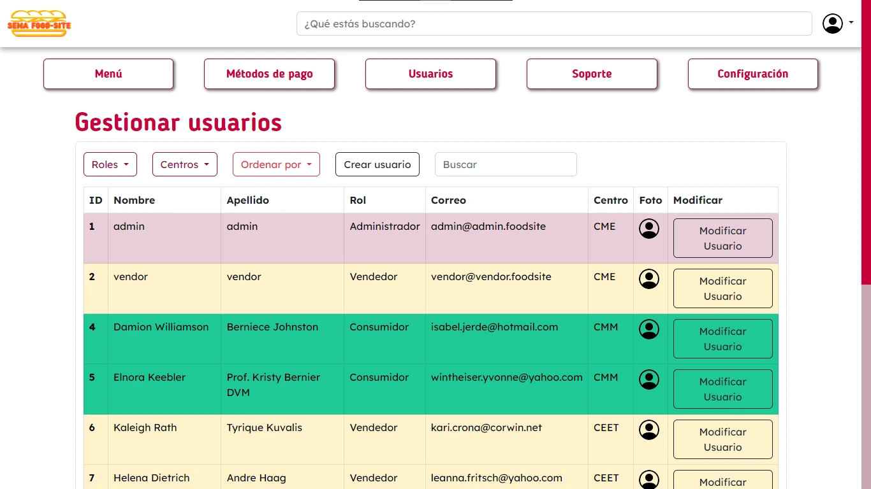Click email leanna.fritsch@yahoo.com
This screenshot has height=489, width=871.
[x=497, y=478]
